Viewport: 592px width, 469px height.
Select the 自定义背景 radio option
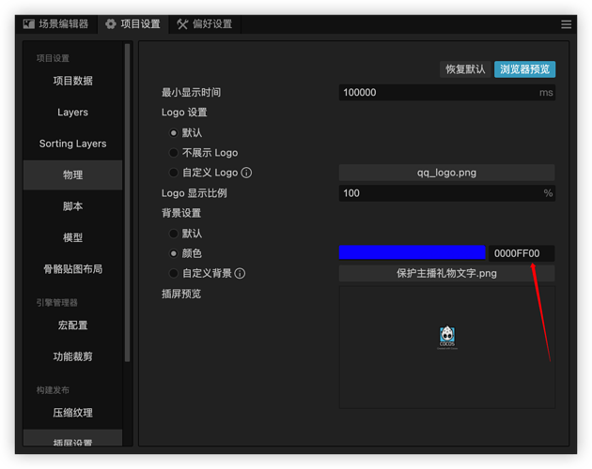pyautogui.click(x=173, y=273)
